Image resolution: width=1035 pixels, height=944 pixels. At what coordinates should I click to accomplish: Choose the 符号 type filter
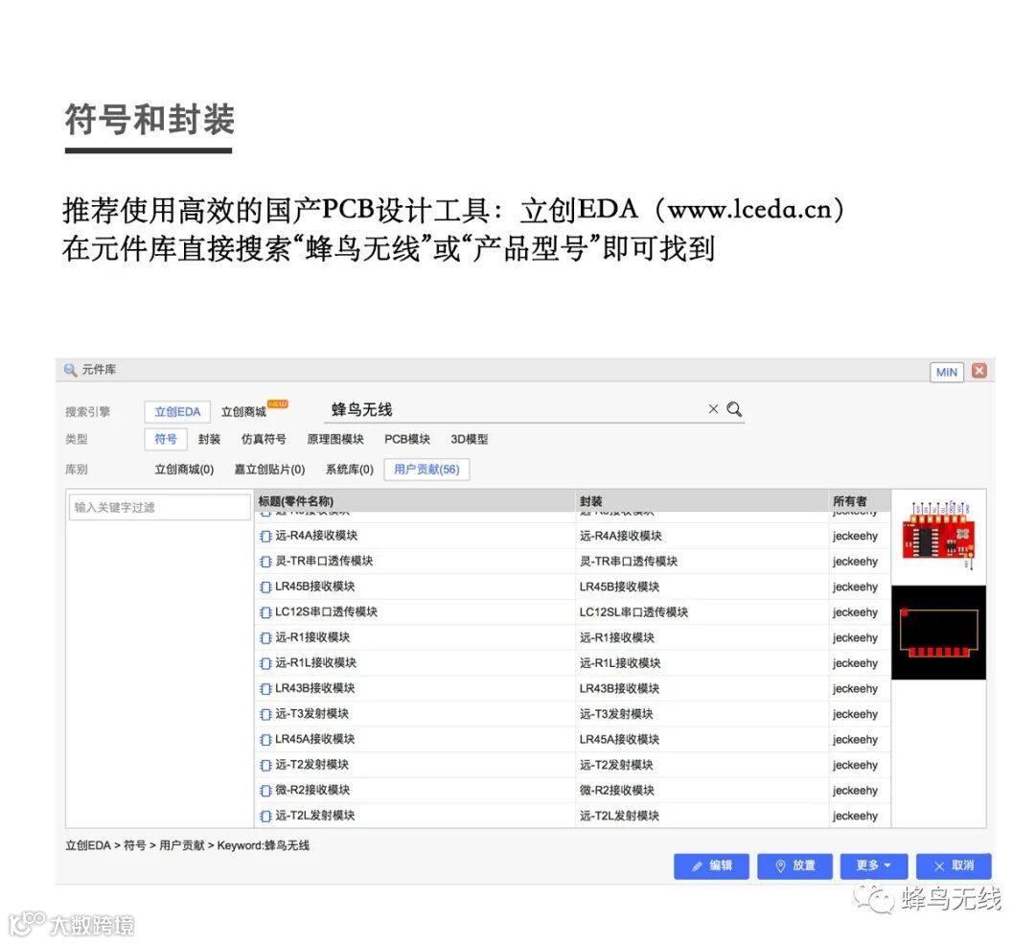click(166, 439)
